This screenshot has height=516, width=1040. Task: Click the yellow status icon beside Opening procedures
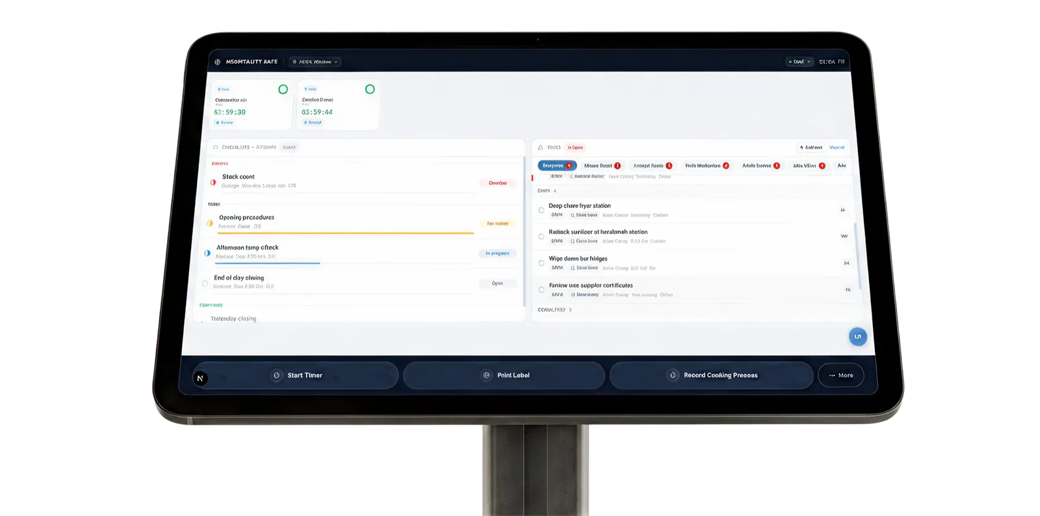(x=210, y=223)
